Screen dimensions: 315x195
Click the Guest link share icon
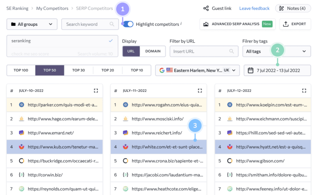pos(206,8)
